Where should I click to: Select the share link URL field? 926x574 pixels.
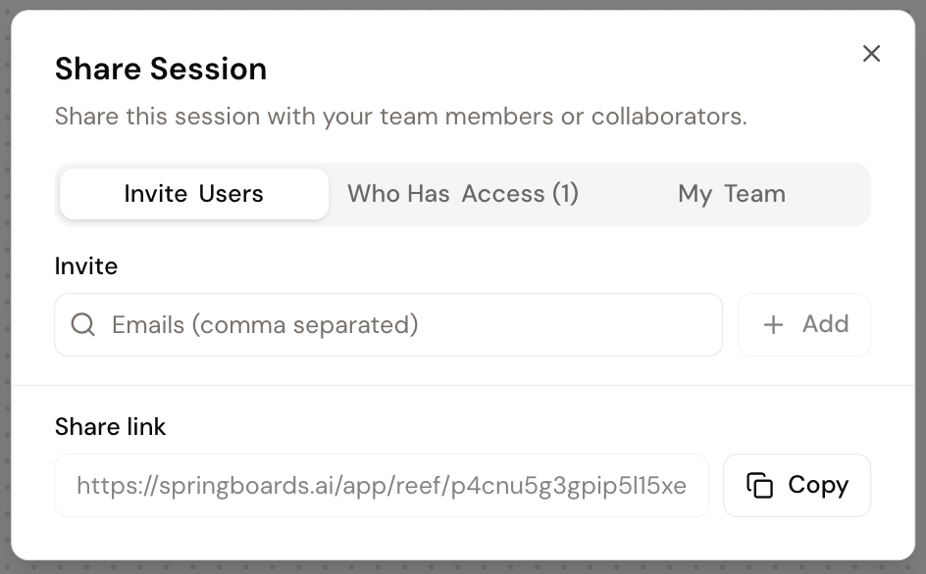point(381,485)
